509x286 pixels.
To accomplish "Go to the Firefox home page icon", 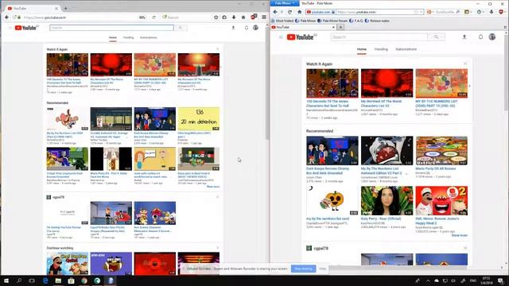I will 243,17.
